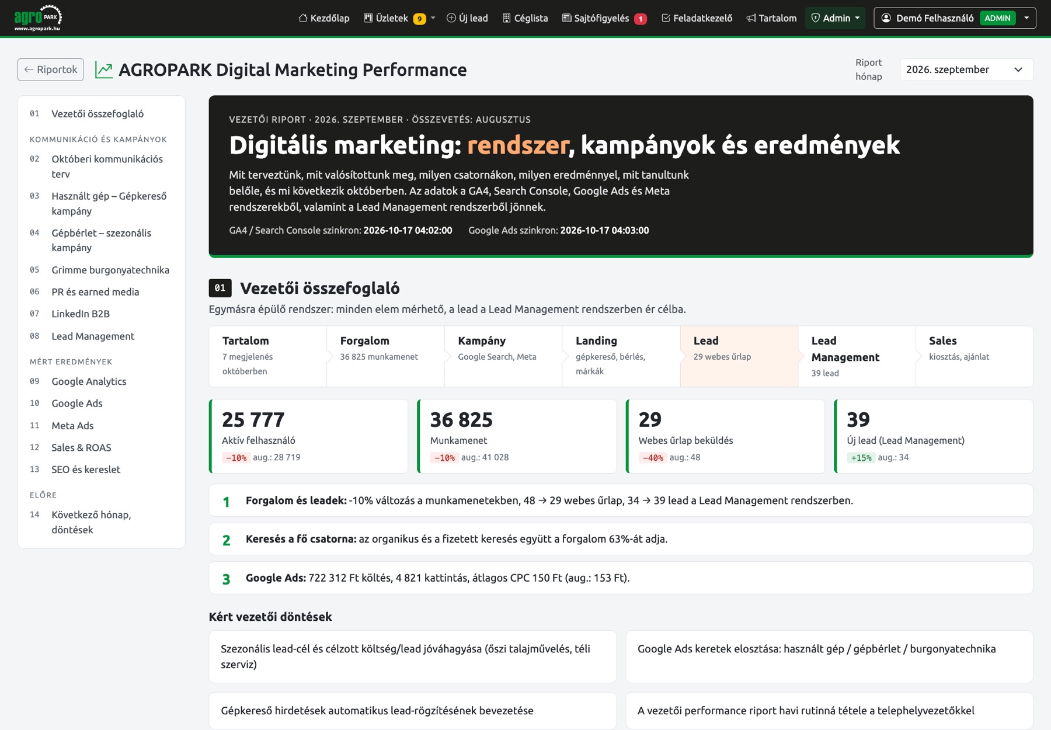Open Grimme burgonyatechnika section
1051x730 pixels.
point(102,270)
